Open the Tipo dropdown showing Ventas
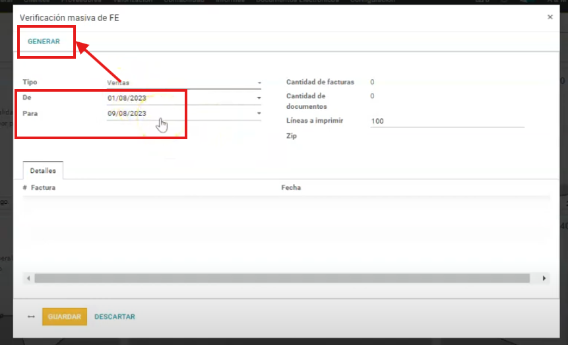 [x=183, y=83]
